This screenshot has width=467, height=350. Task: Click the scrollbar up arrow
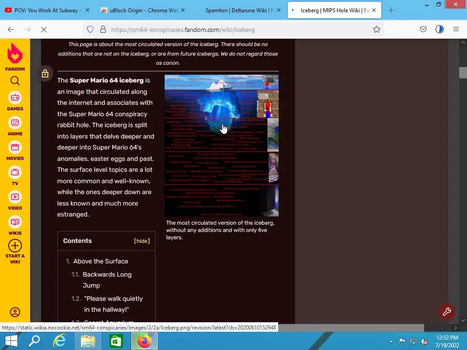pyautogui.click(x=463, y=42)
